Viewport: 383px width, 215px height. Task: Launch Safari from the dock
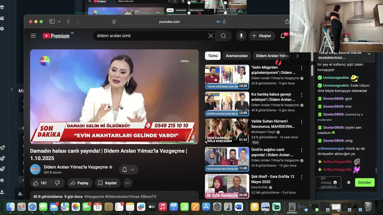tap(32, 207)
